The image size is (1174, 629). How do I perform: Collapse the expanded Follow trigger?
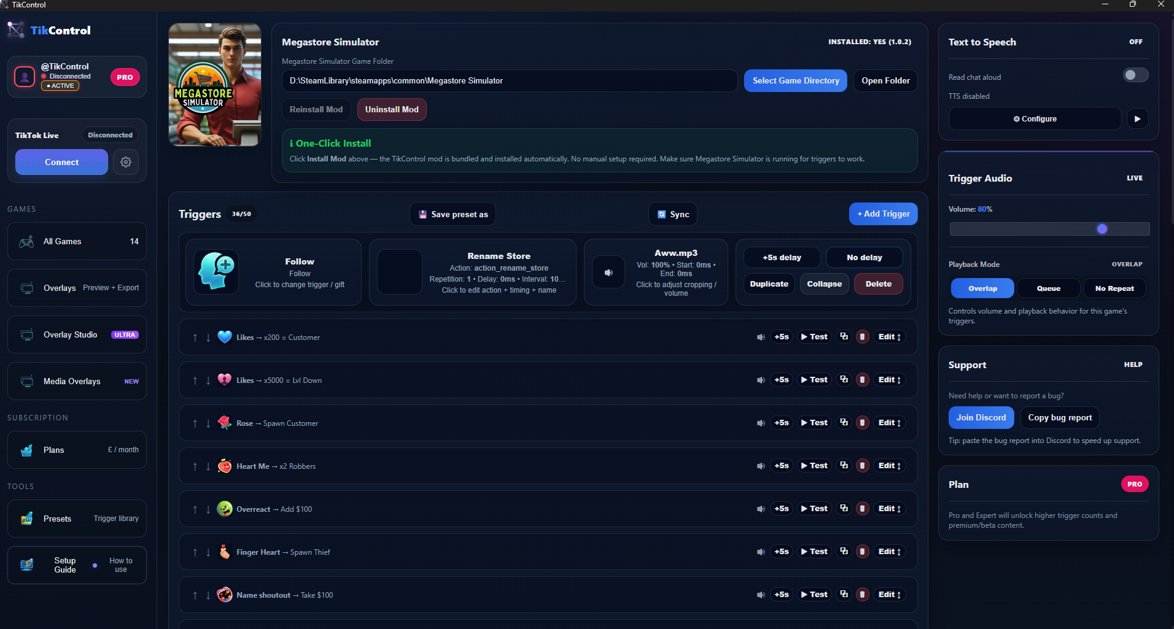tap(824, 284)
